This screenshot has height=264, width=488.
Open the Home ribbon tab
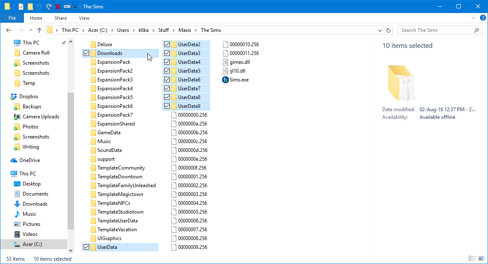click(x=36, y=18)
